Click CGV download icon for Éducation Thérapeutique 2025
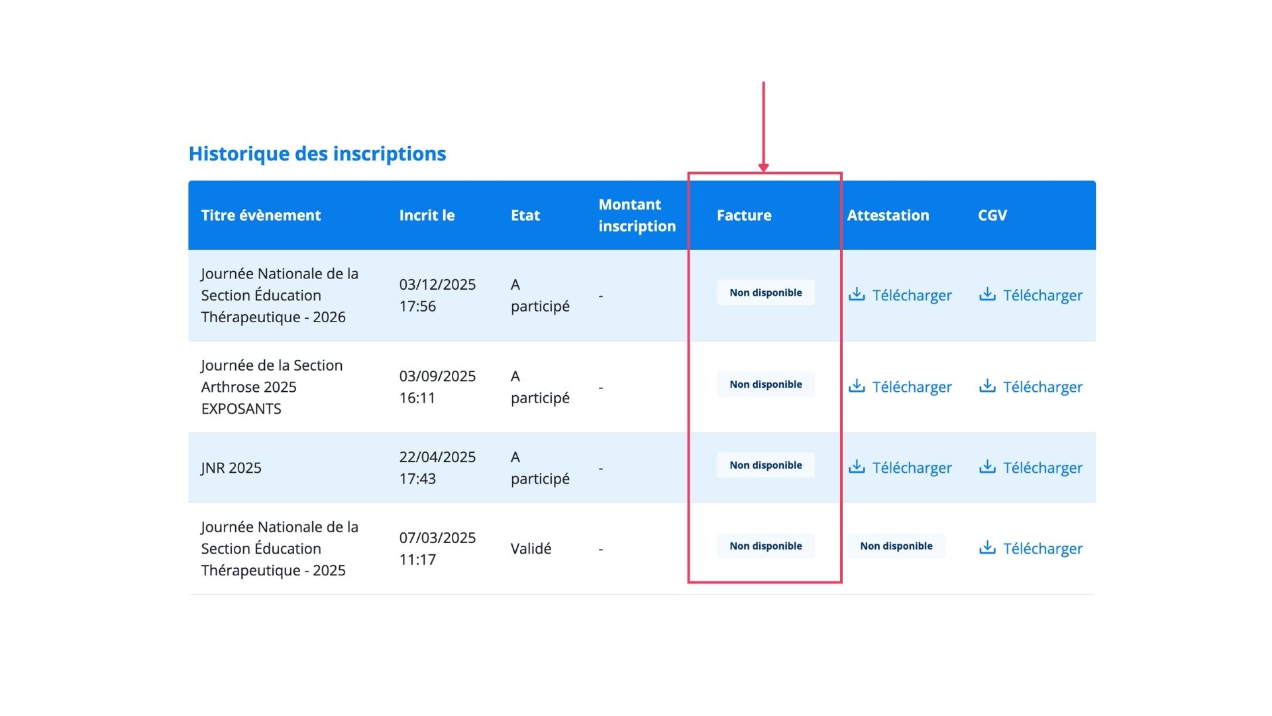Screen dimensions: 1272x716 click(987, 548)
